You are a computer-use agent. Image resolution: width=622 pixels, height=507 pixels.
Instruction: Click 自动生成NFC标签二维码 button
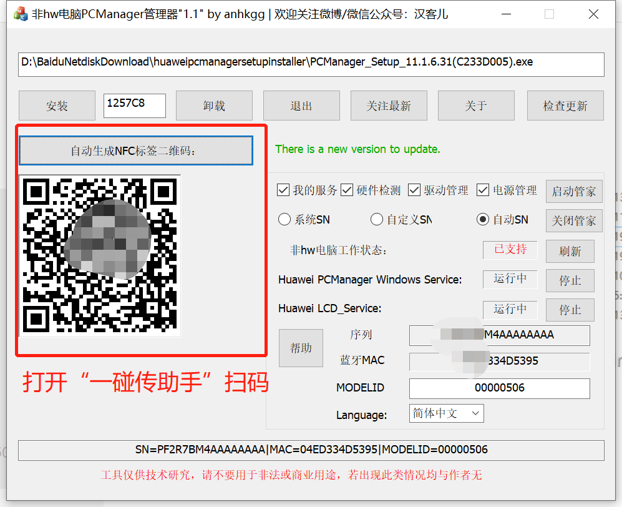pyautogui.click(x=135, y=150)
